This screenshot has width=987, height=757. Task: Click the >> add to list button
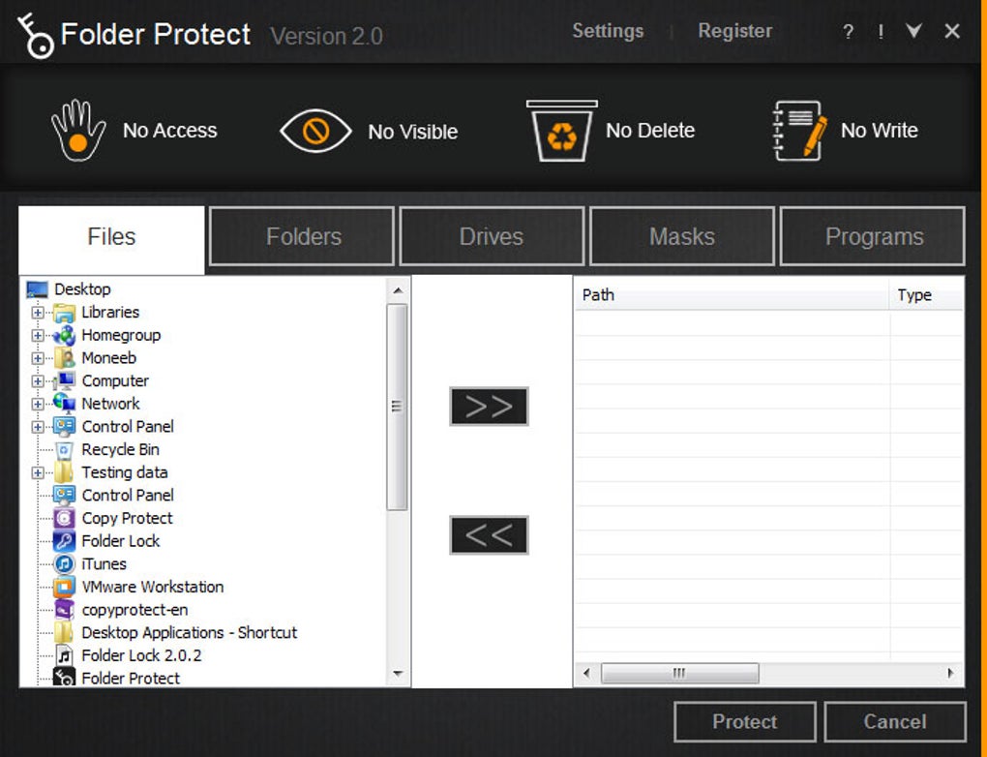(489, 407)
